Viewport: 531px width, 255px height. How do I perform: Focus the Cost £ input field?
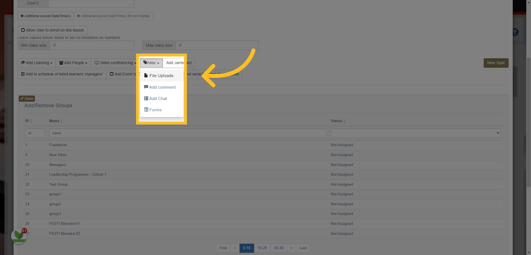[91, 3]
